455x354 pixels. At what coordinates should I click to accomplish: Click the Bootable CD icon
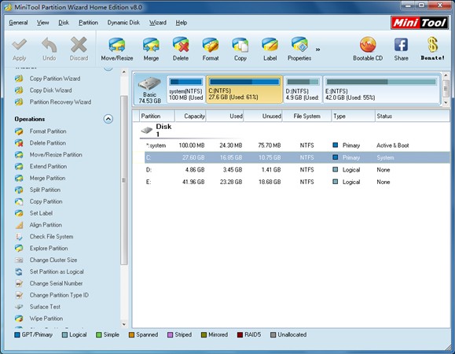pyautogui.click(x=368, y=45)
